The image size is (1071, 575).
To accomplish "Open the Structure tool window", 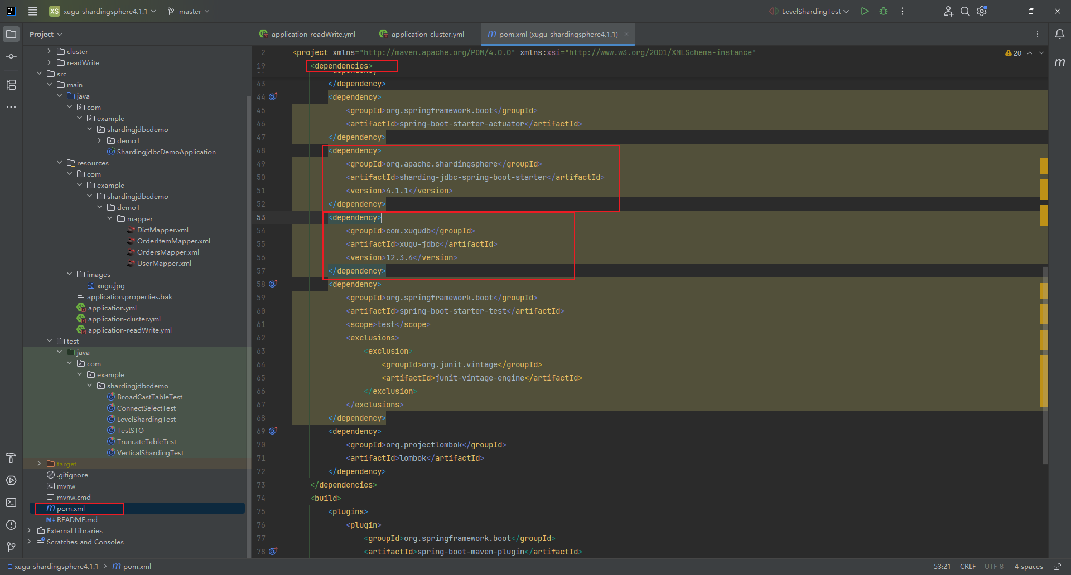I will tap(11, 85).
